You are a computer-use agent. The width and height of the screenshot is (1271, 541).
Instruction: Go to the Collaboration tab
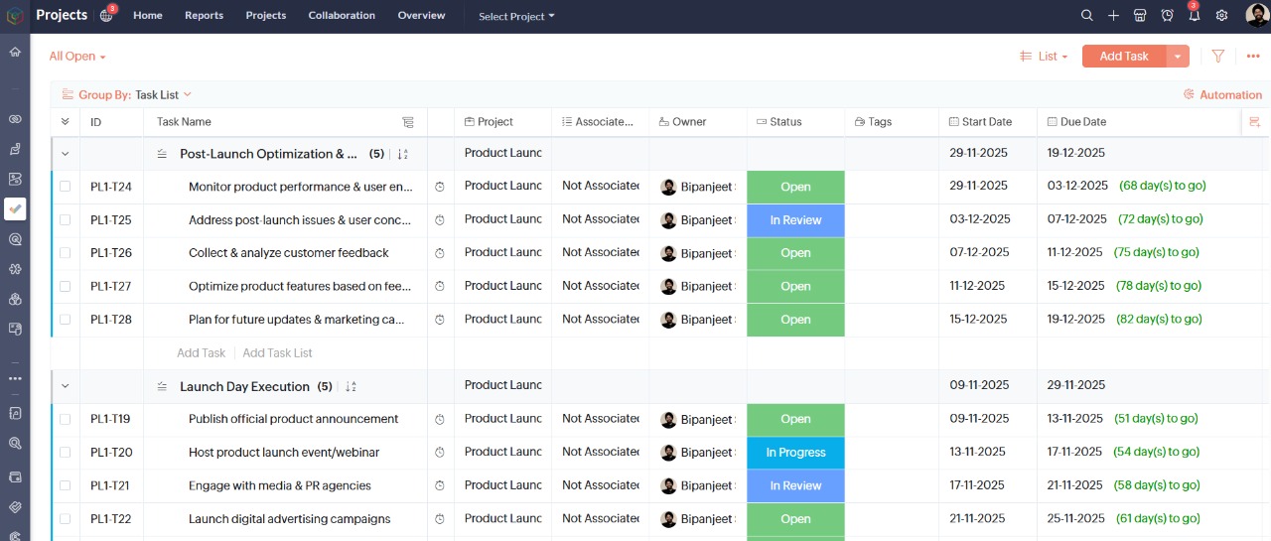(342, 16)
